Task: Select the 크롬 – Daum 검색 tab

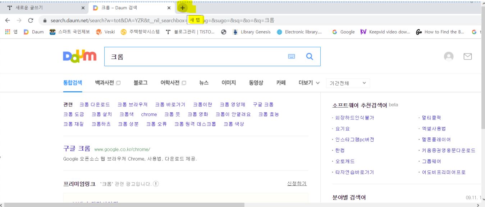Action: click(132, 8)
